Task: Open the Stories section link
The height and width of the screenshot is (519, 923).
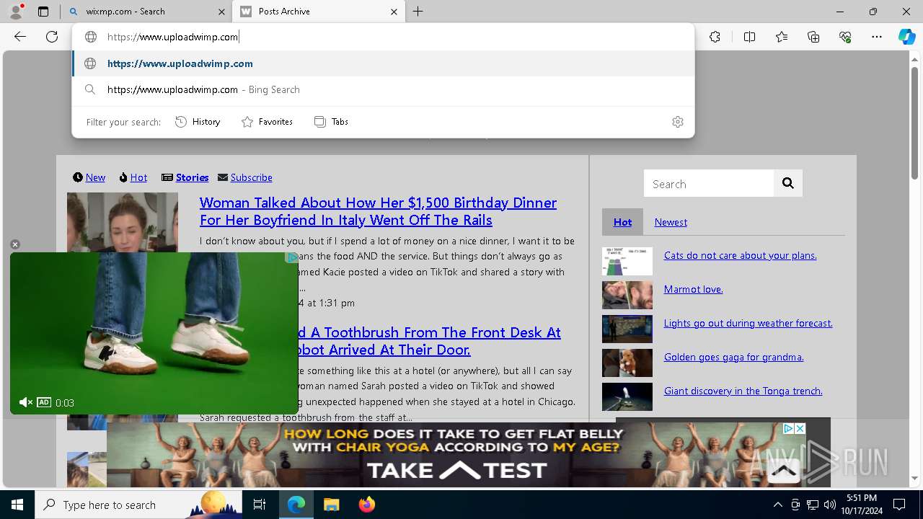Action: pos(192,177)
